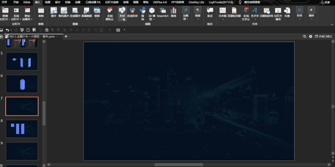The width and height of the screenshot is (335, 167).
Task: Click the Save icon in quick access toolbar
Action: coord(2,30)
